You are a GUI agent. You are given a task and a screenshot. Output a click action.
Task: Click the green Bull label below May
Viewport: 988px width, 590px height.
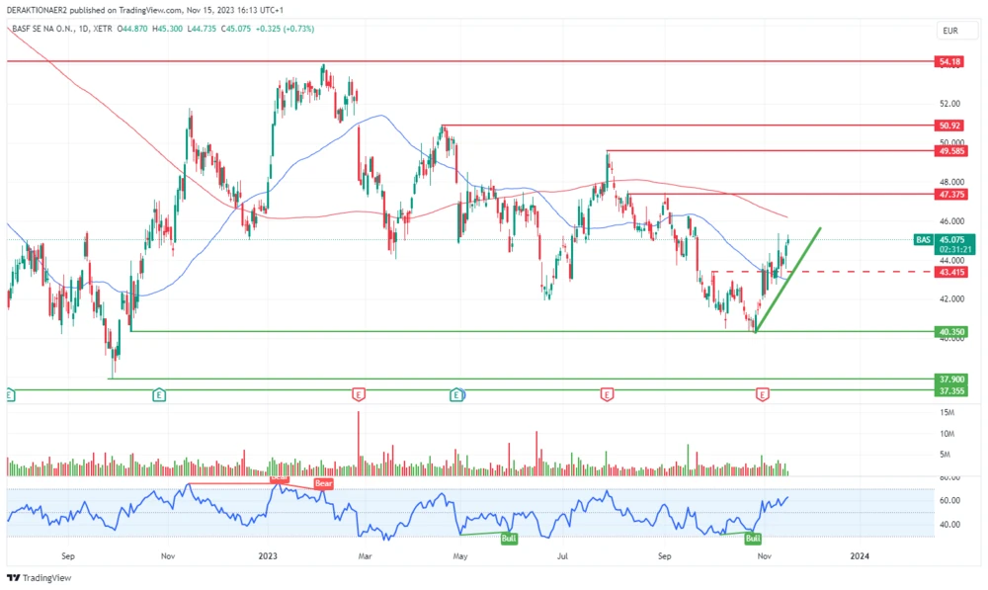tap(508, 539)
